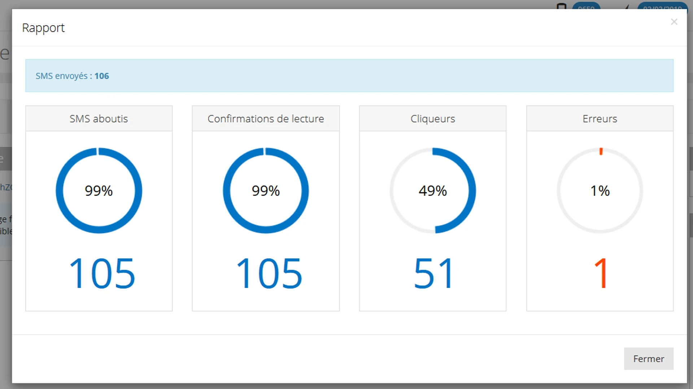693x389 pixels.
Task: Click the partially hidden date badge at top right
Action: [x=662, y=6]
